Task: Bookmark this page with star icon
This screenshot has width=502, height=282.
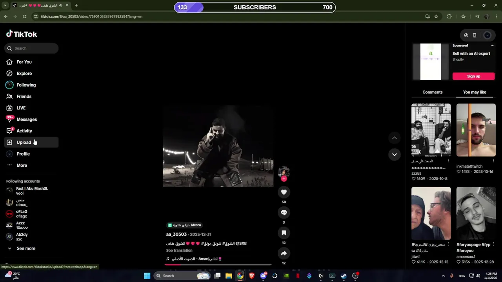Action: point(436,16)
